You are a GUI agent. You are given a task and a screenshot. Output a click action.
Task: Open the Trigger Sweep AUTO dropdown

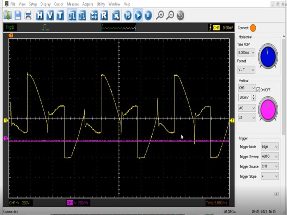click(x=270, y=157)
